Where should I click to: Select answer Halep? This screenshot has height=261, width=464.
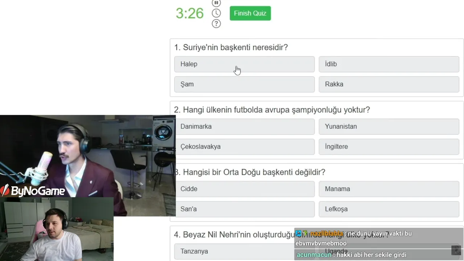244,64
